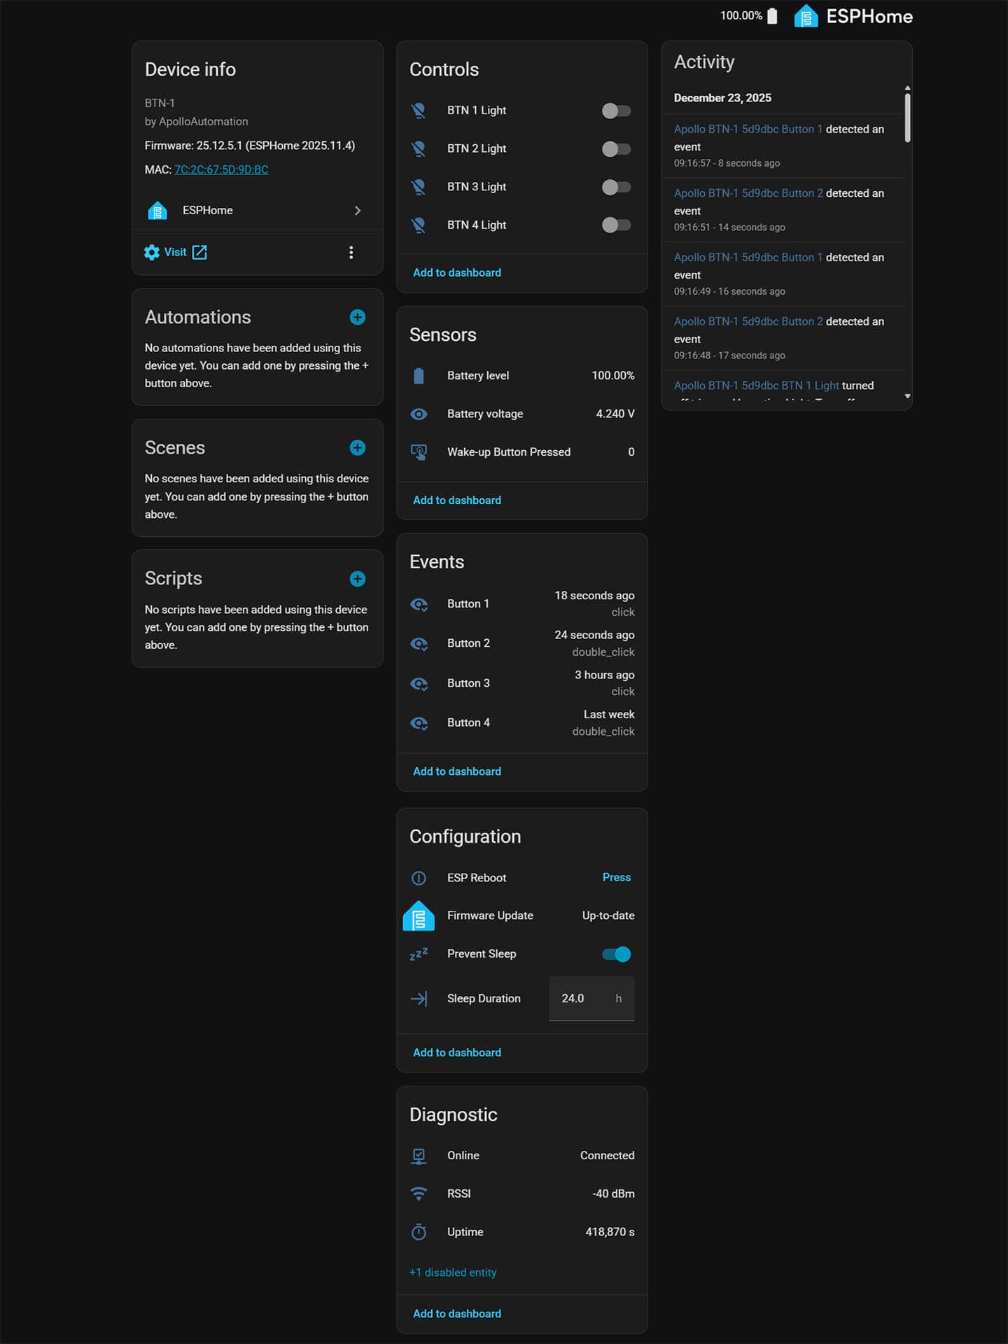The height and width of the screenshot is (1344, 1008).
Task: Open the device three-dot overflow menu
Action: click(351, 253)
